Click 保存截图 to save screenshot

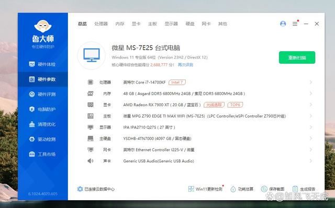[x=273, y=189]
